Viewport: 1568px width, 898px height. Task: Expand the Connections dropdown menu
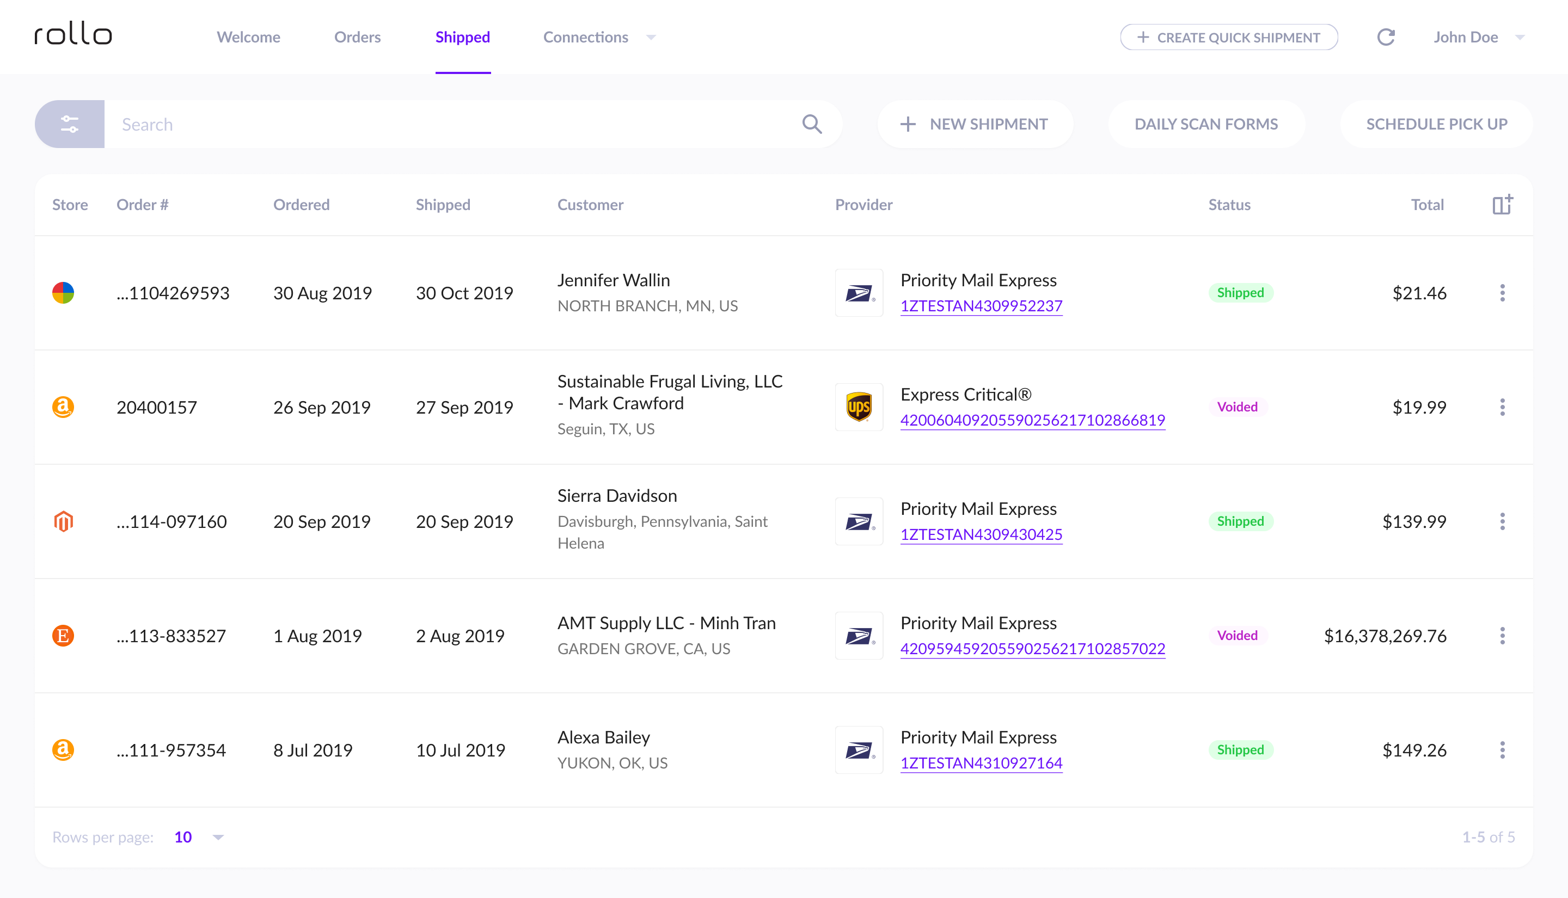click(x=651, y=38)
